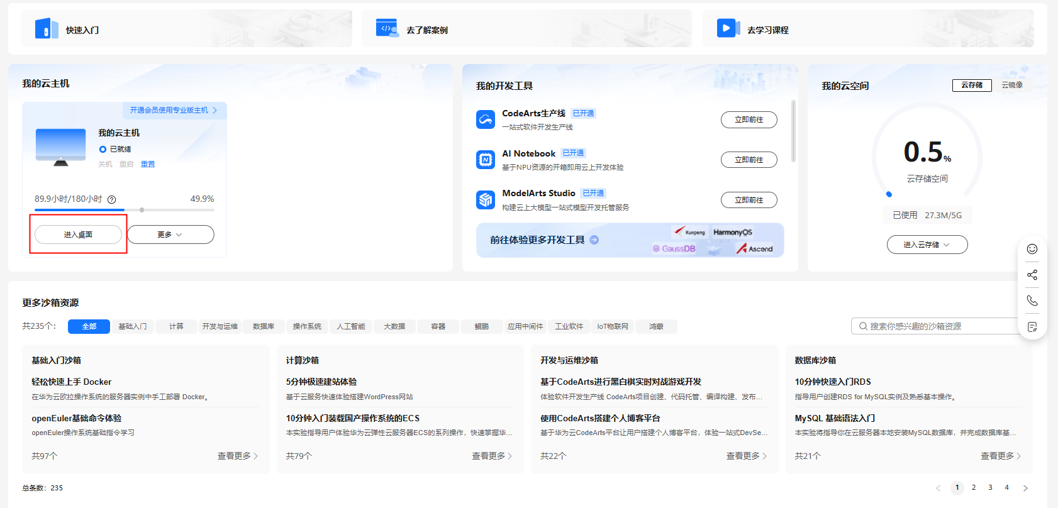
Task: Click 立即前往 for AI Notebook
Action: tap(749, 160)
